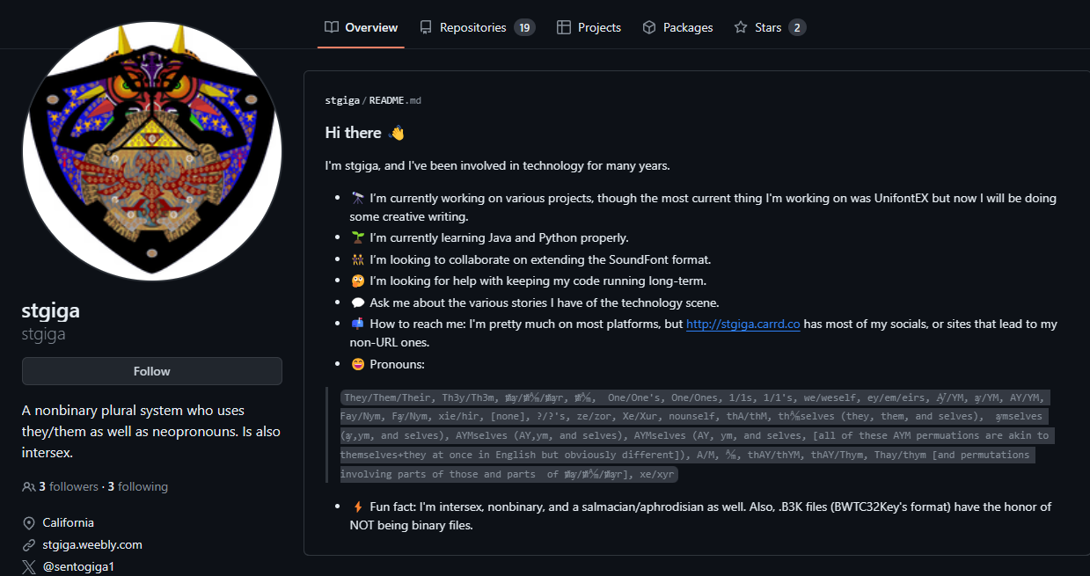1090x576 pixels.
Task: Click the gray stgiga username under the name
Action: point(44,334)
